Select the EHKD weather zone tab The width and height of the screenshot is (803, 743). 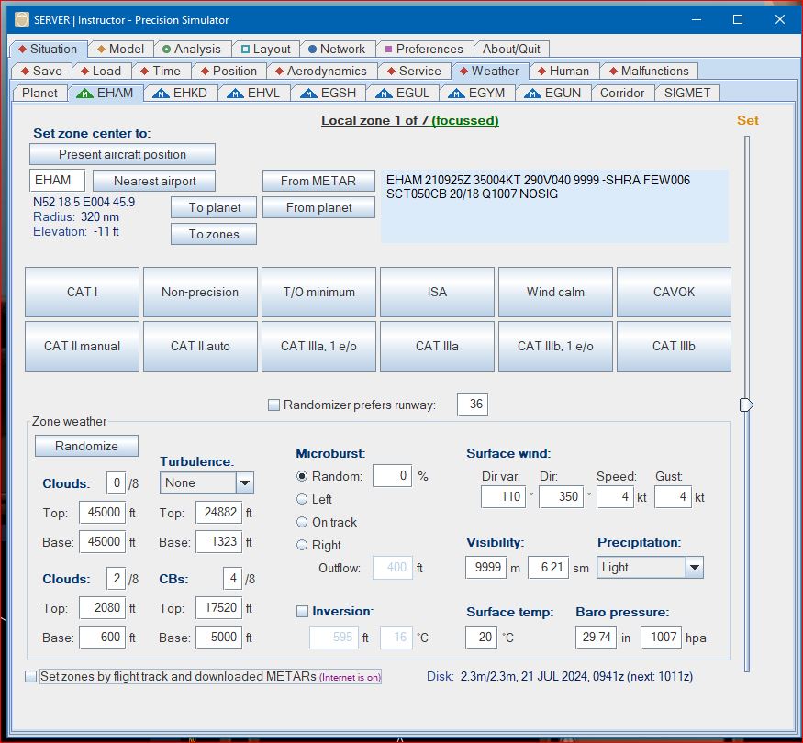pyautogui.click(x=181, y=94)
